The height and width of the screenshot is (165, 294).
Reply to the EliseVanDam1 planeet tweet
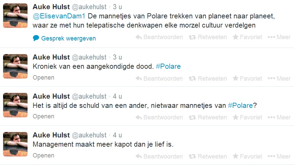point(159,37)
